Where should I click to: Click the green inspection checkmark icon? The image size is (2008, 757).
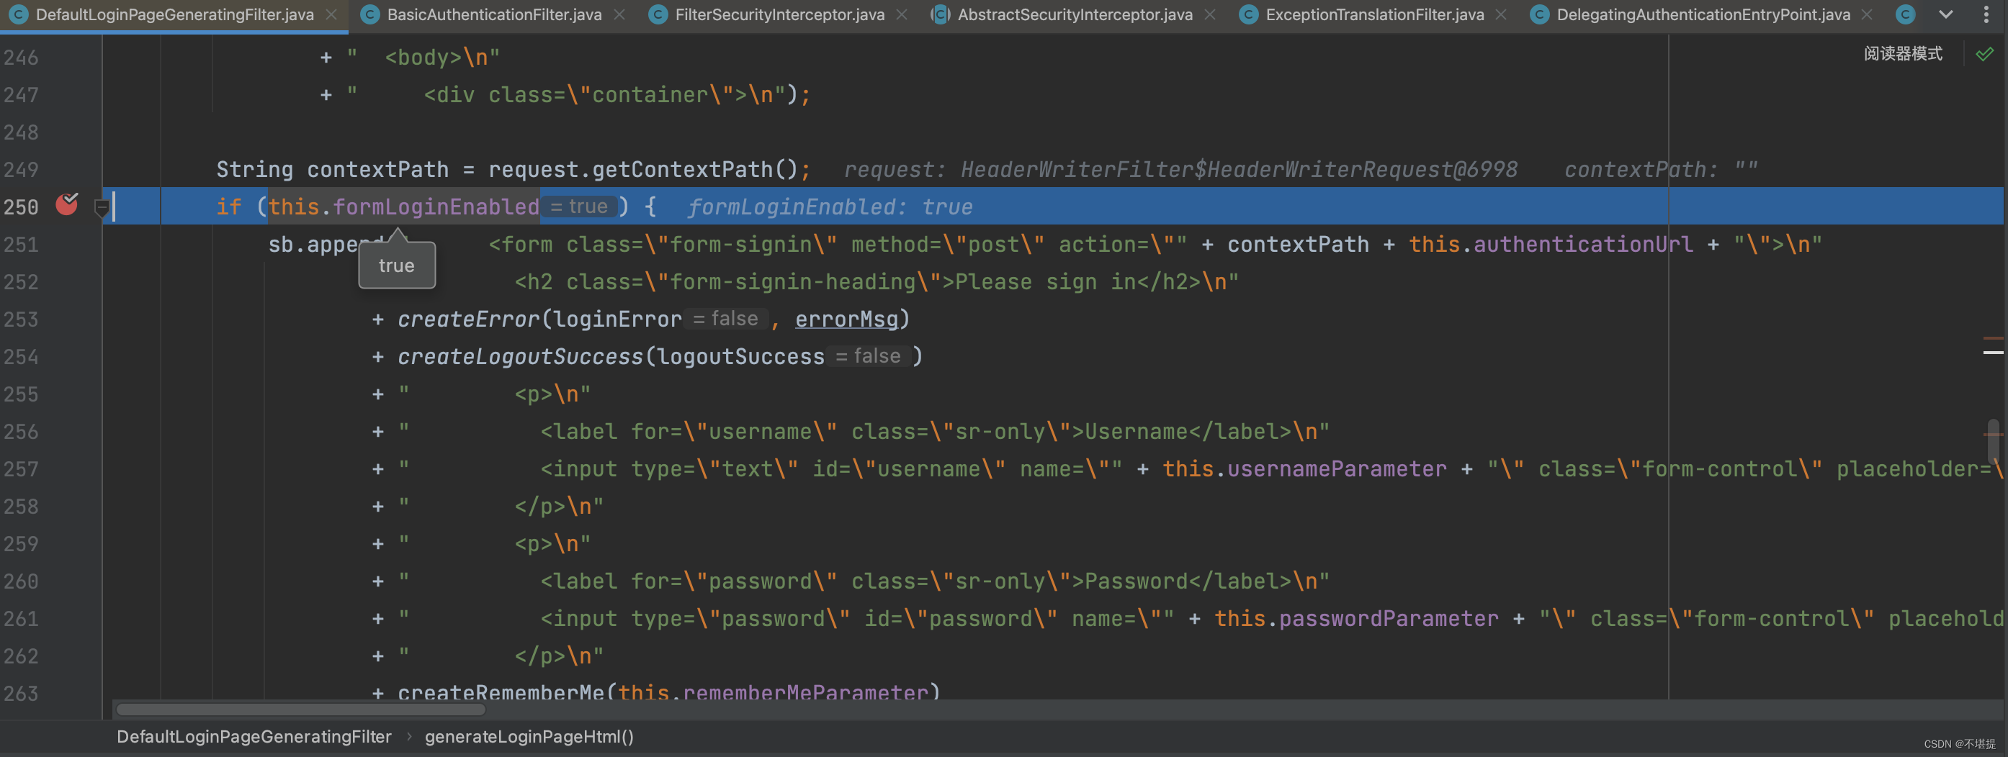(1985, 54)
